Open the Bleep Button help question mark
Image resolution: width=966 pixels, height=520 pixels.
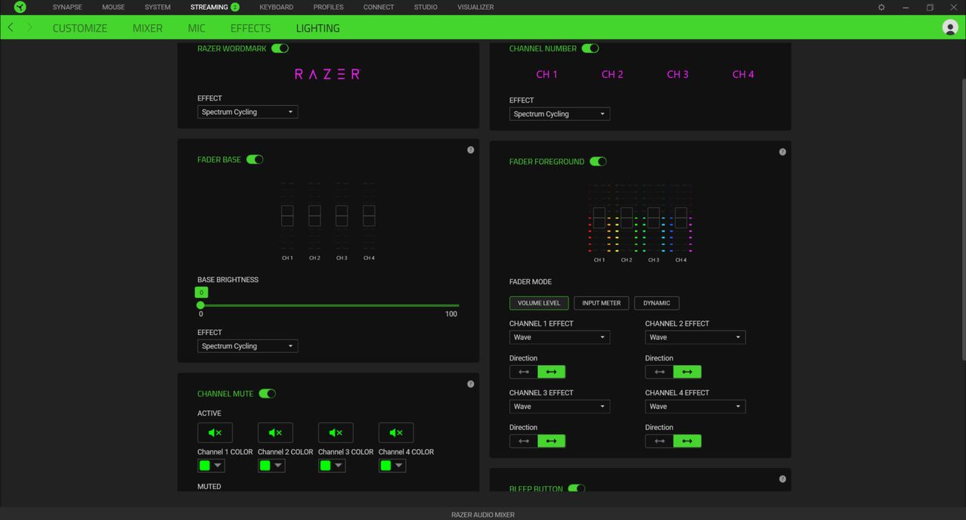pyautogui.click(x=782, y=479)
